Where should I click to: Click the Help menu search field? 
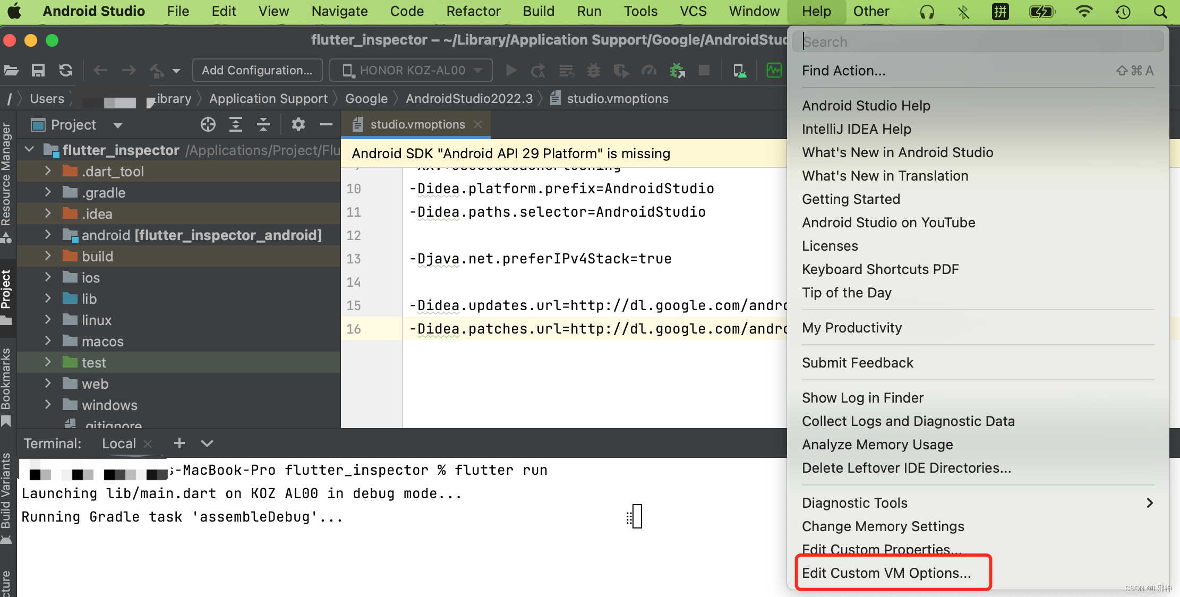(x=977, y=41)
